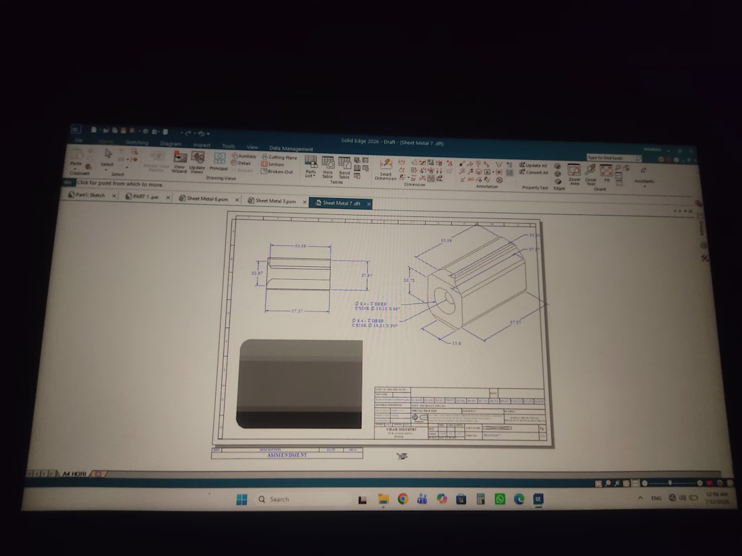The image size is (742, 556).
Task: Click the 22.87 dimension in front view
Action: pyautogui.click(x=256, y=273)
